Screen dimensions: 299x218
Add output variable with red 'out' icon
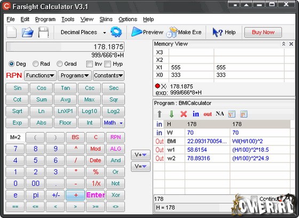[208, 114]
